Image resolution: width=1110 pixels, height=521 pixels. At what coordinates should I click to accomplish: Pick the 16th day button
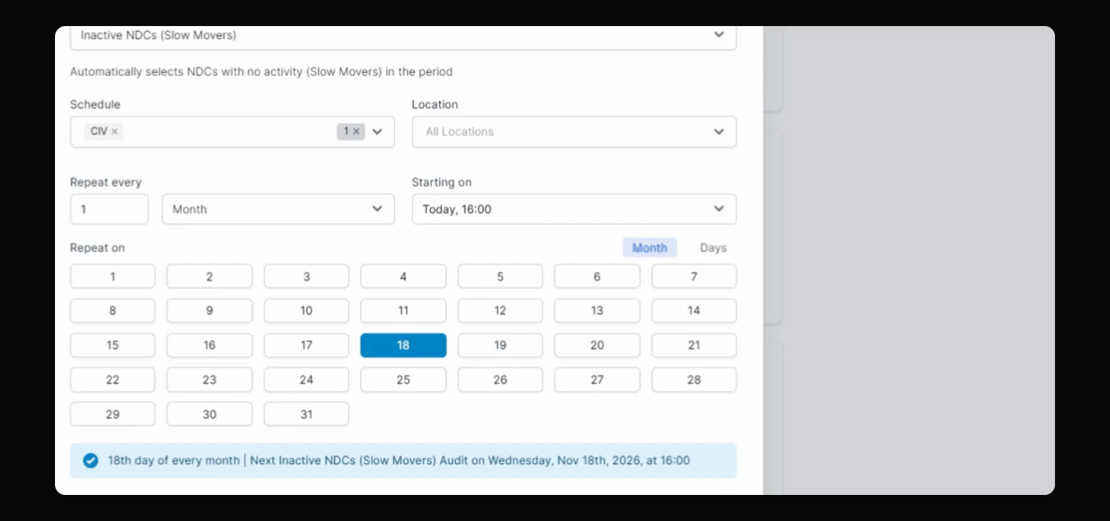point(209,345)
